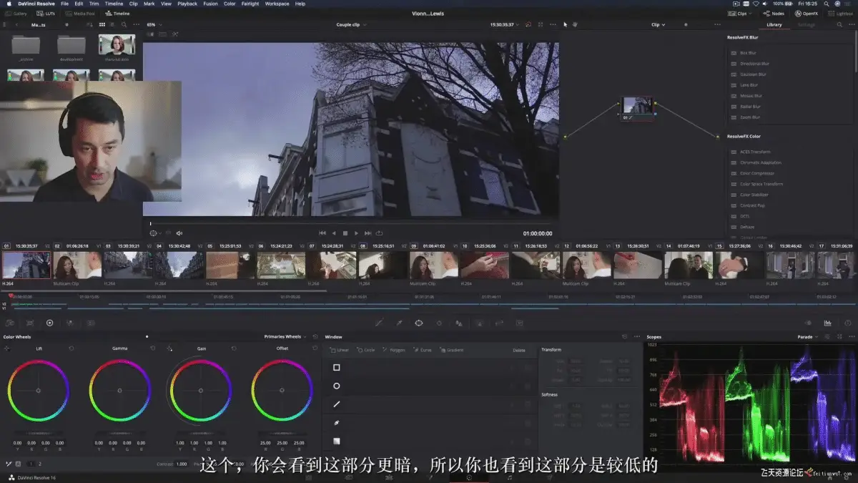The width and height of the screenshot is (858, 483).
Task: Add the Gaussian Blur effect
Action: coord(753,74)
